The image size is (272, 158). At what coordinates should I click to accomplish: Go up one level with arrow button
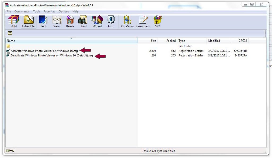[10, 33]
